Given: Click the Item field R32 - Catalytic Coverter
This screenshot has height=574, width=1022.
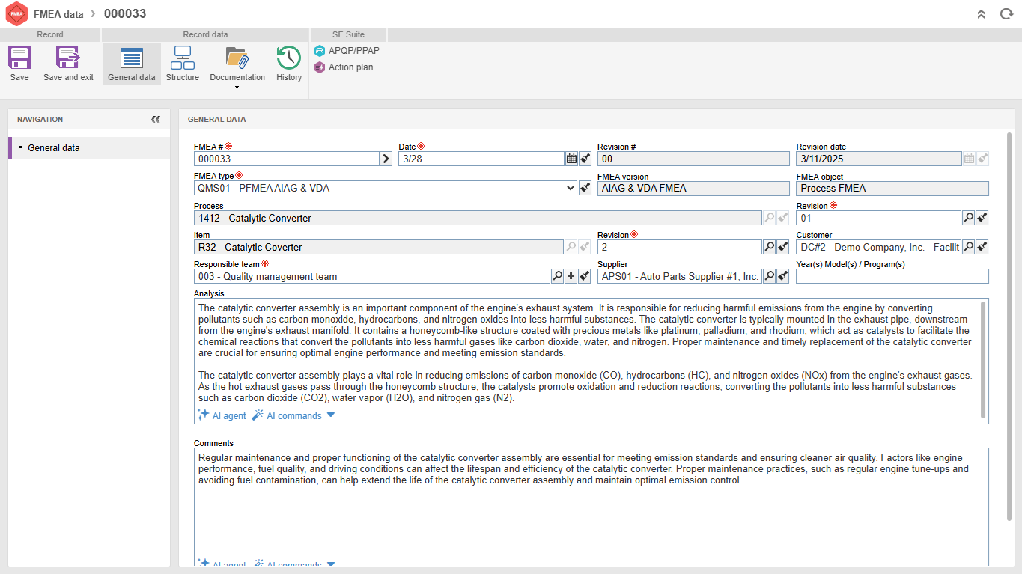Looking at the screenshot, I should (379, 247).
